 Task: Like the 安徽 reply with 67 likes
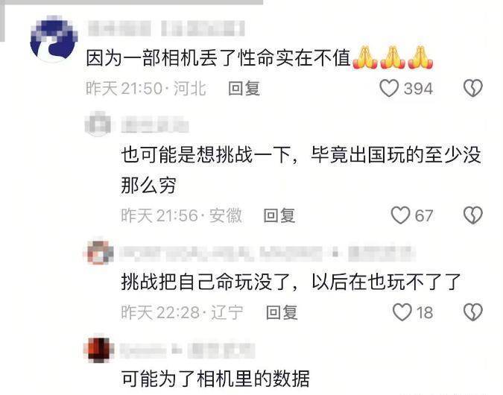coord(400,215)
